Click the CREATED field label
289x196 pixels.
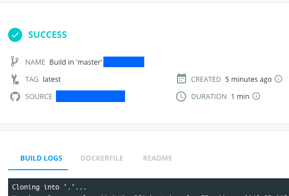206,79
